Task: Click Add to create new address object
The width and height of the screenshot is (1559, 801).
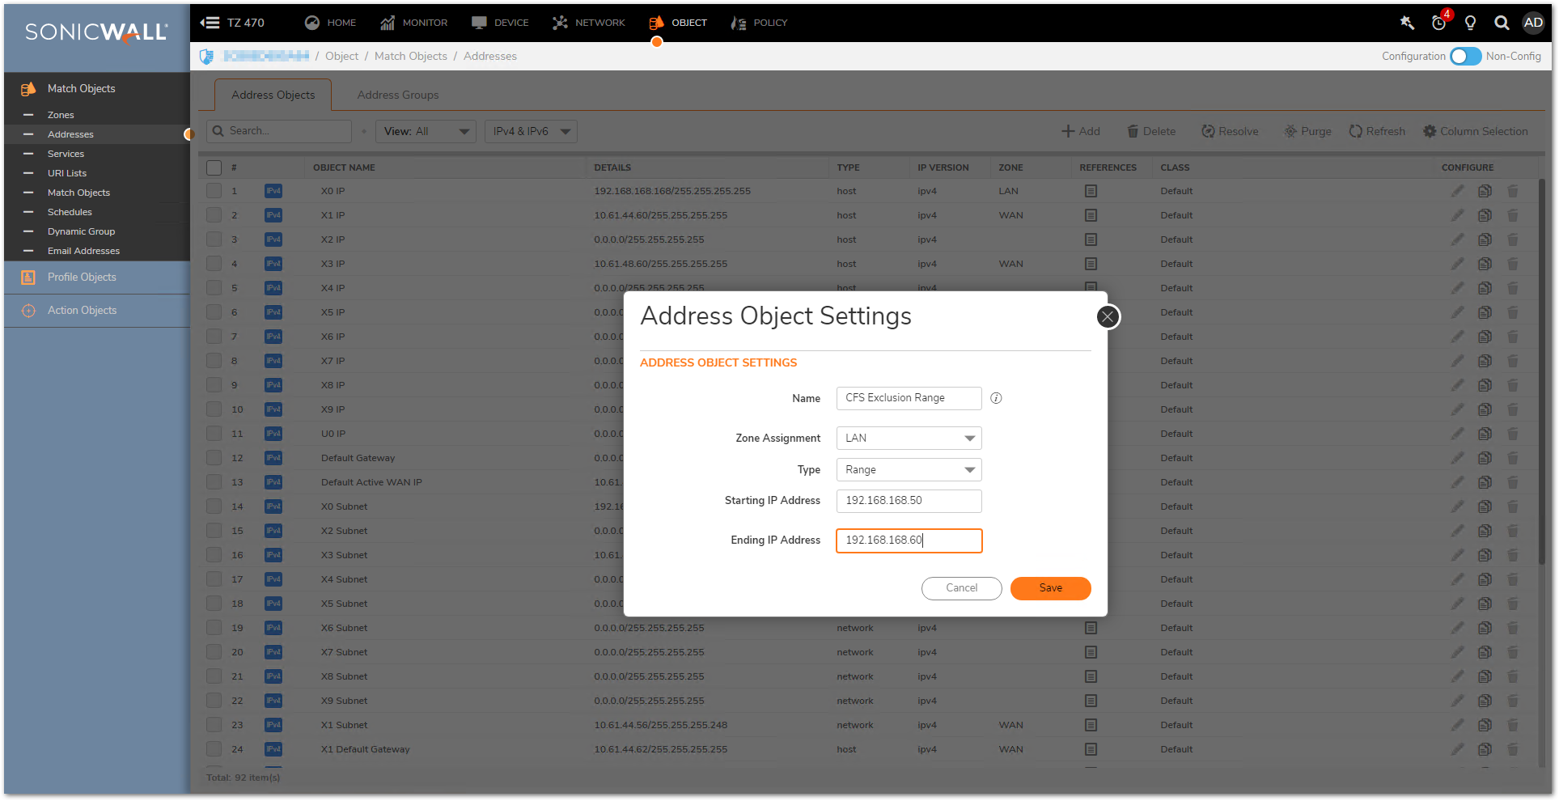Action: [x=1081, y=131]
